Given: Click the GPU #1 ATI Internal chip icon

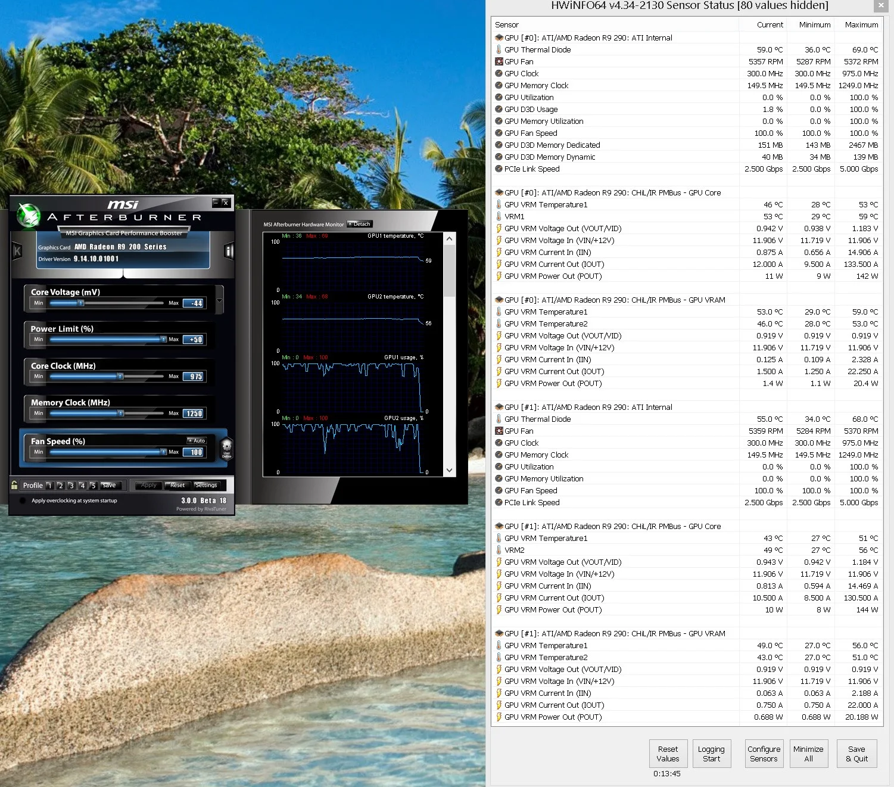Looking at the screenshot, I should 499,407.
